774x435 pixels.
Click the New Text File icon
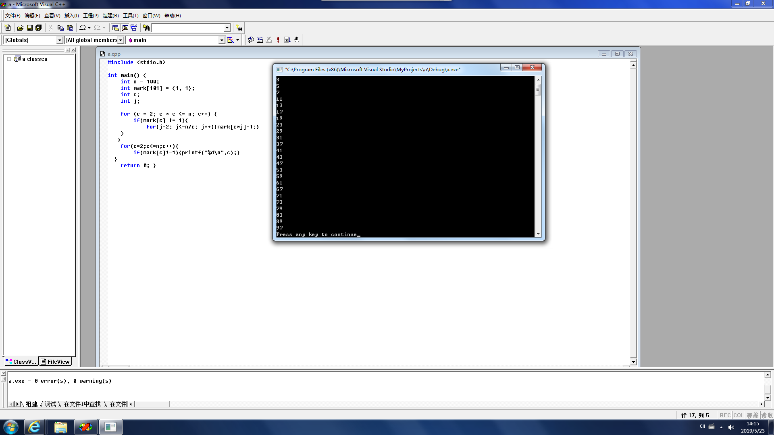pos(8,28)
